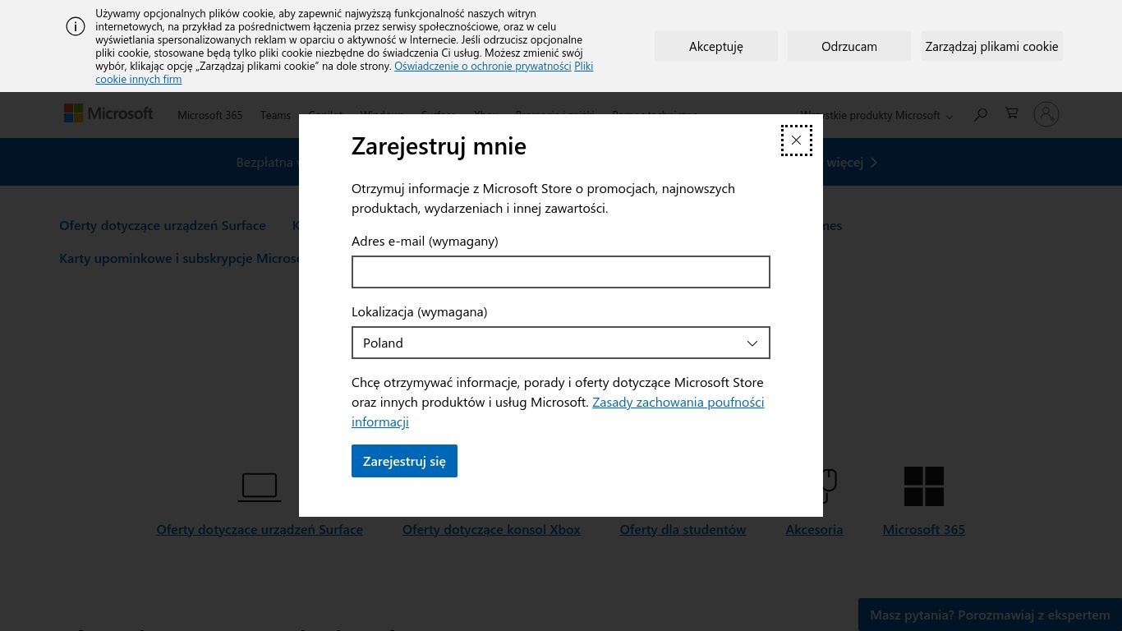This screenshot has width=1122, height=631.
Task: Accept cookies with Akceptuję button
Action: (x=716, y=46)
